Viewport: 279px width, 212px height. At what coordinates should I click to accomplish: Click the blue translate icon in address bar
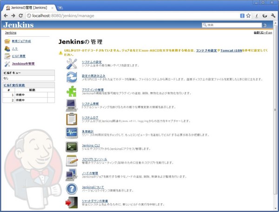(x=242, y=16)
